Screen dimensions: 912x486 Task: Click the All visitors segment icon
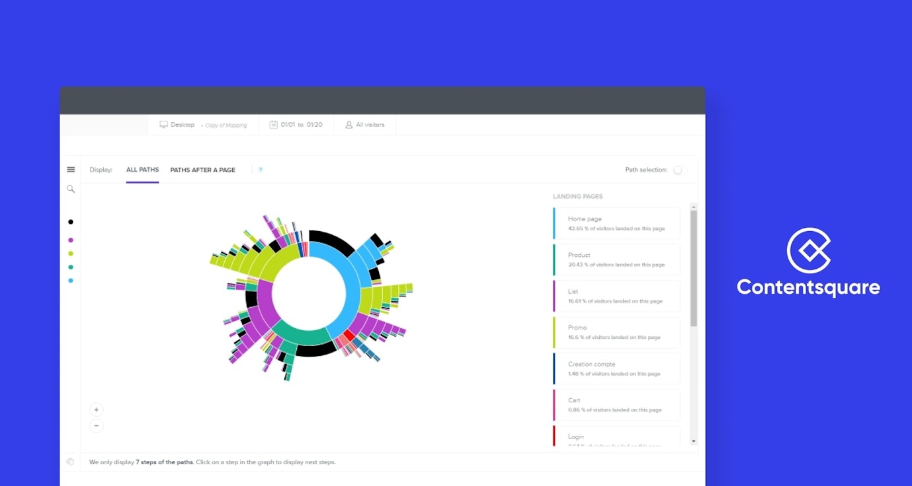[x=349, y=124]
